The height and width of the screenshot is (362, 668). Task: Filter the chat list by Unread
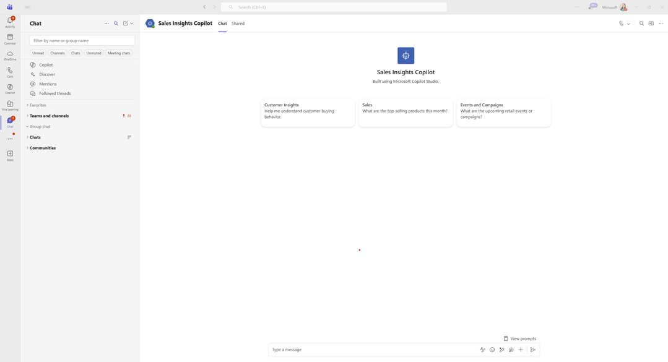click(x=38, y=53)
